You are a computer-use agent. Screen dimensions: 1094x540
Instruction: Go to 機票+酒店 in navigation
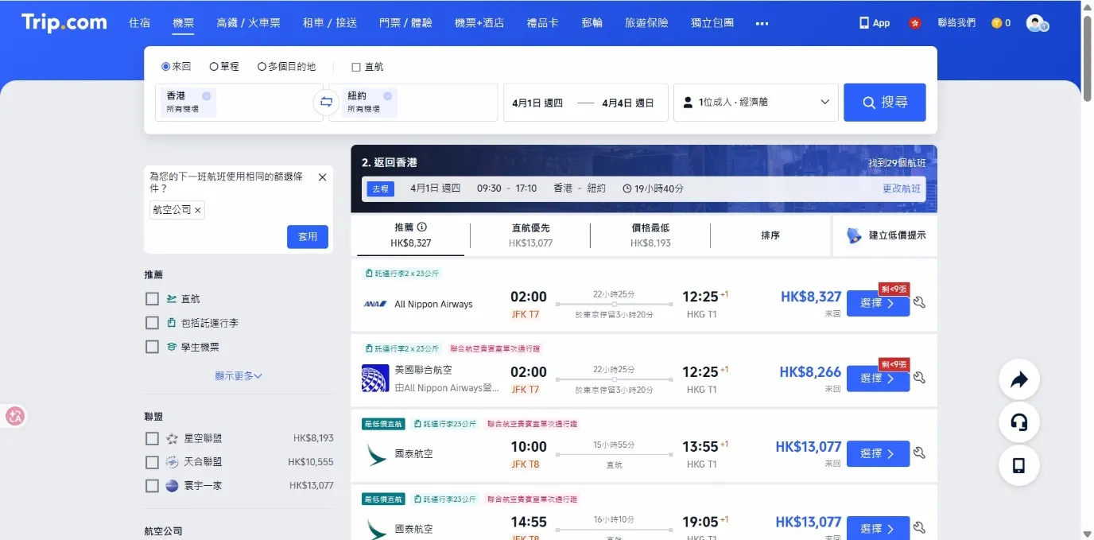[x=479, y=23]
